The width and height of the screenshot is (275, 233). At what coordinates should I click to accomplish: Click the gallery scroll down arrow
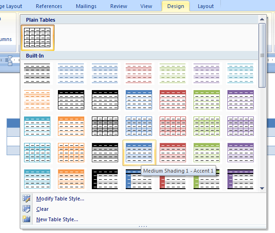(x=262, y=188)
